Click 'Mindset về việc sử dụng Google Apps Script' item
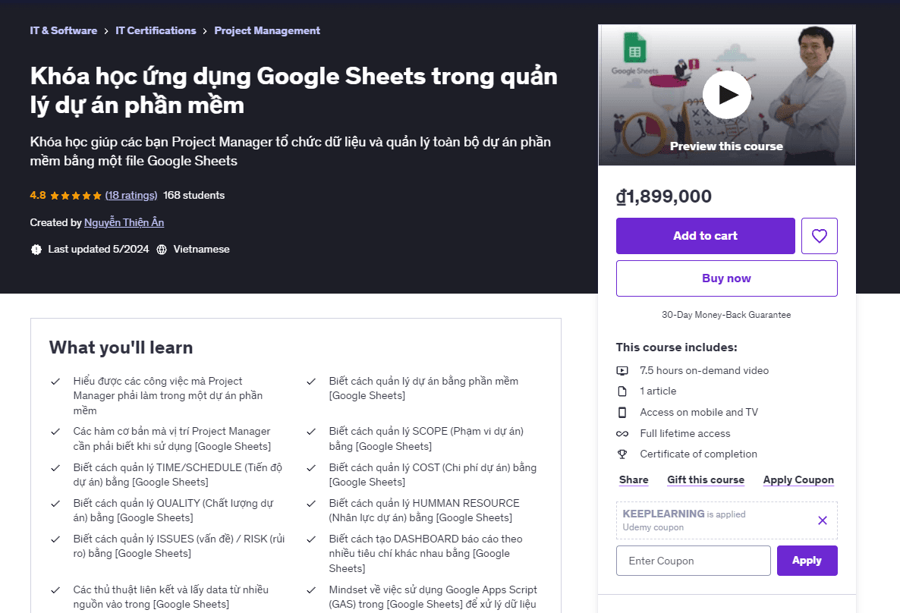 click(x=433, y=597)
